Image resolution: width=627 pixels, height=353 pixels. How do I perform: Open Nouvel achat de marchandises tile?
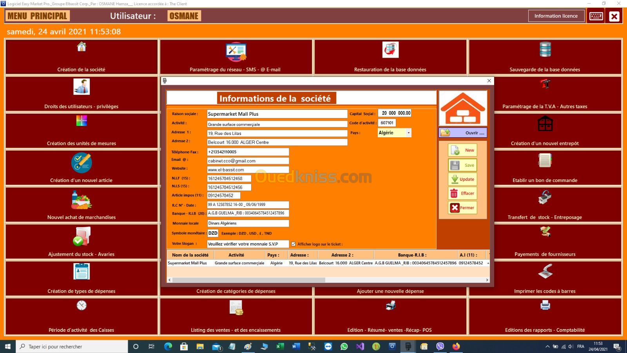[x=82, y=205]
